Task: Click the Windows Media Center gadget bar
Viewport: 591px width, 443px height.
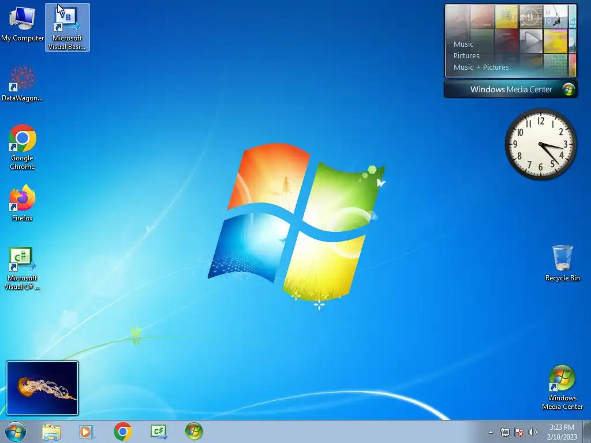Action: [x=511, y=89]
